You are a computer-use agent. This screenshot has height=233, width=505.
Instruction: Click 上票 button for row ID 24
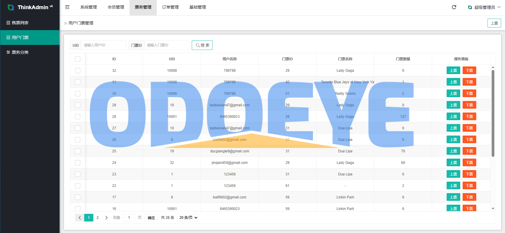pos(453,163)
